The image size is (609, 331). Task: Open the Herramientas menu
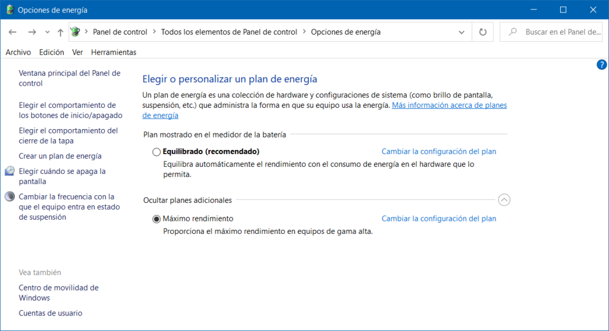114,52
